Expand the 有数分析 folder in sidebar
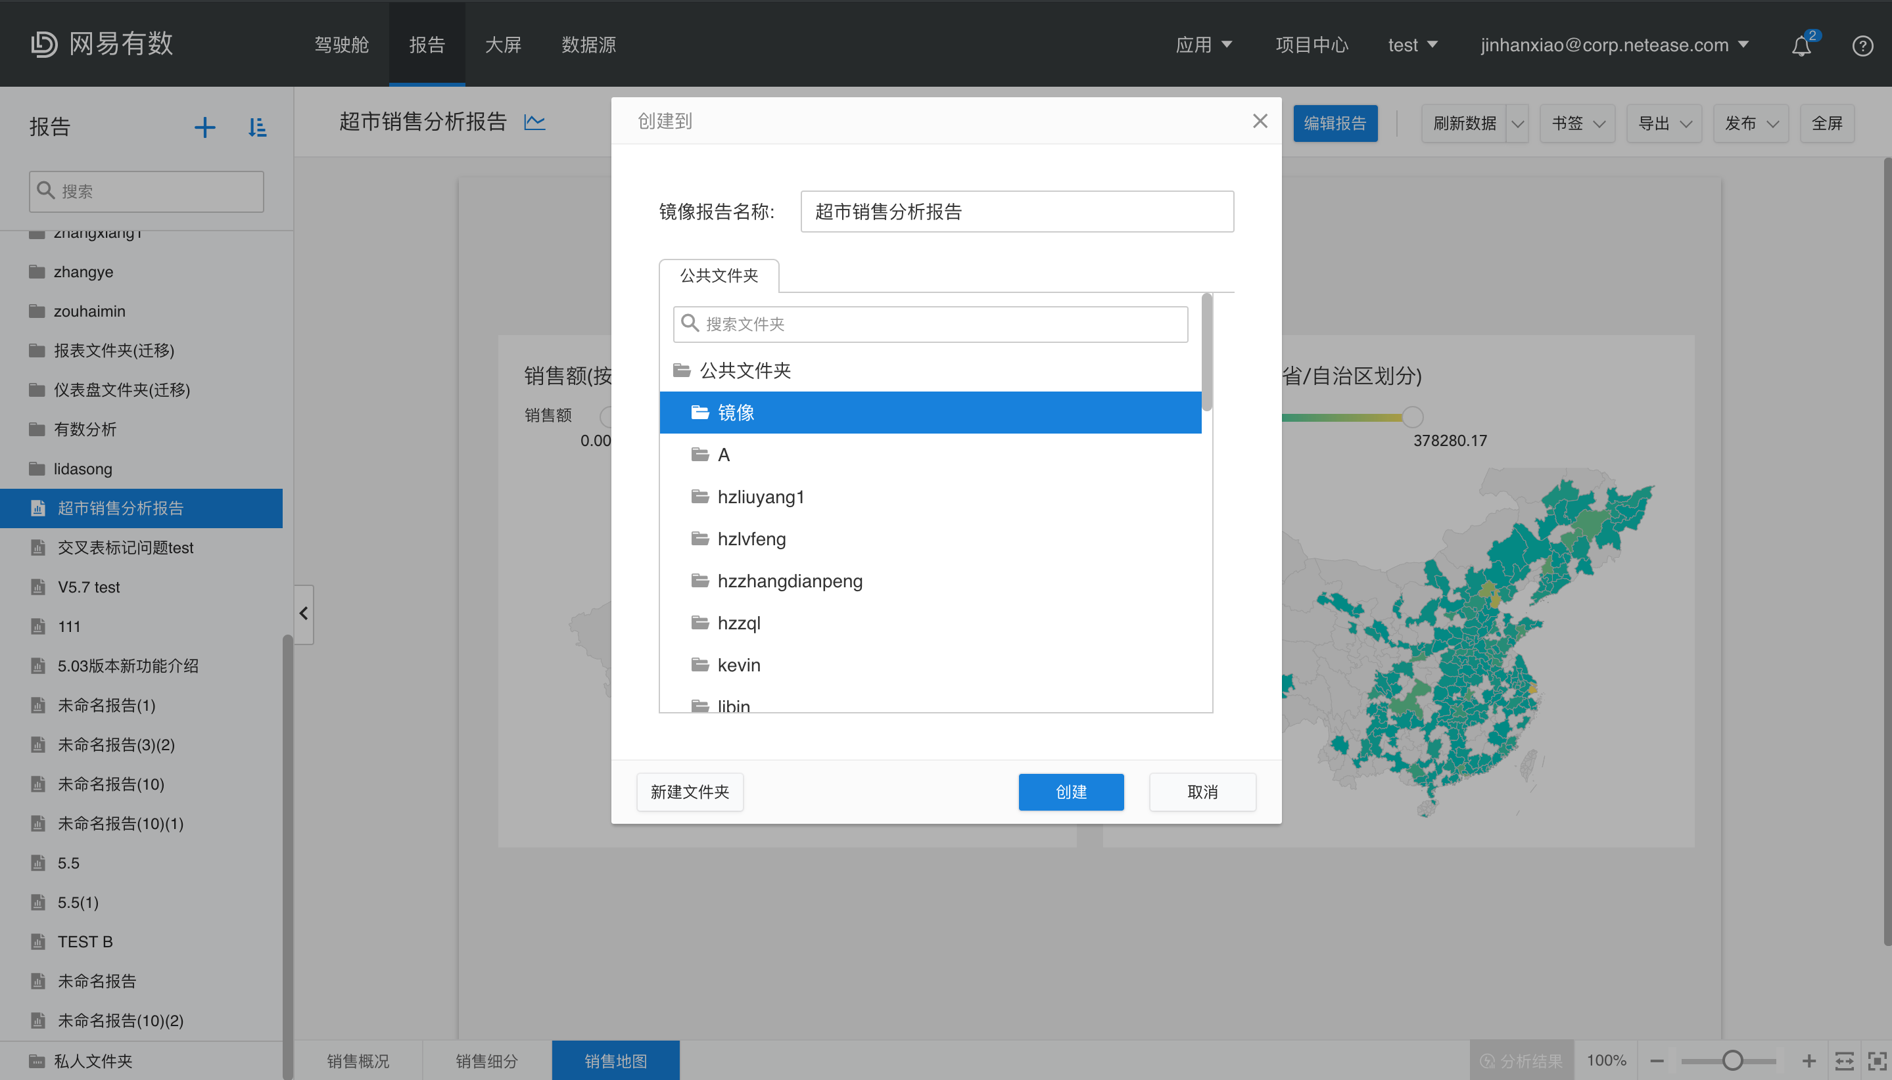 [x=85, y=429]
